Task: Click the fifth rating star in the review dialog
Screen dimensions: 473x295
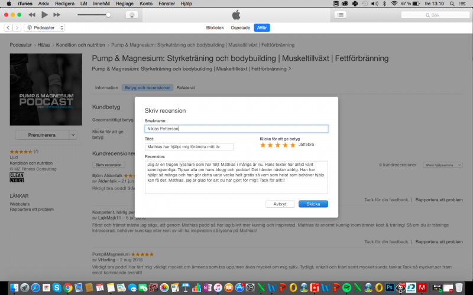Action: [x=293, y=145]
